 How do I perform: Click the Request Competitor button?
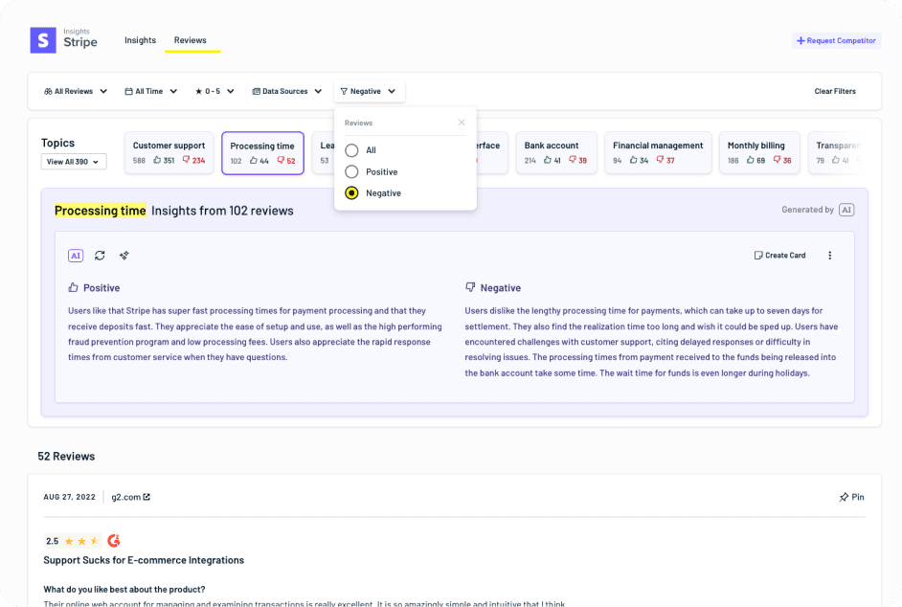pos(836,41)
